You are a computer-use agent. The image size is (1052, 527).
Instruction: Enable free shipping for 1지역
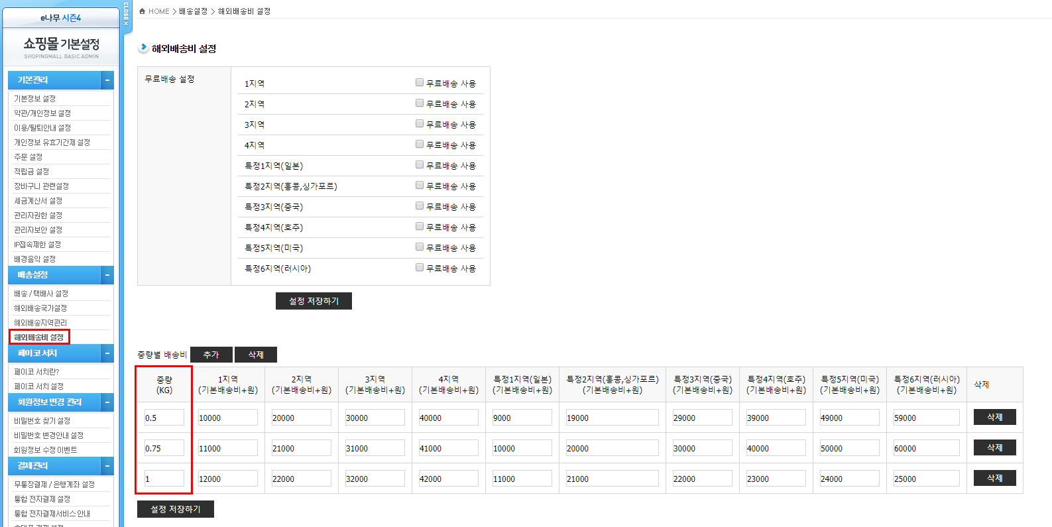pyautogui.click(x=420, y=83)
